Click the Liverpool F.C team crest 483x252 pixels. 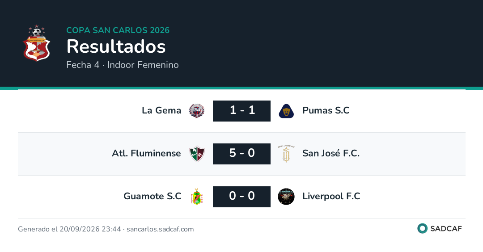[x=286, y=197]
